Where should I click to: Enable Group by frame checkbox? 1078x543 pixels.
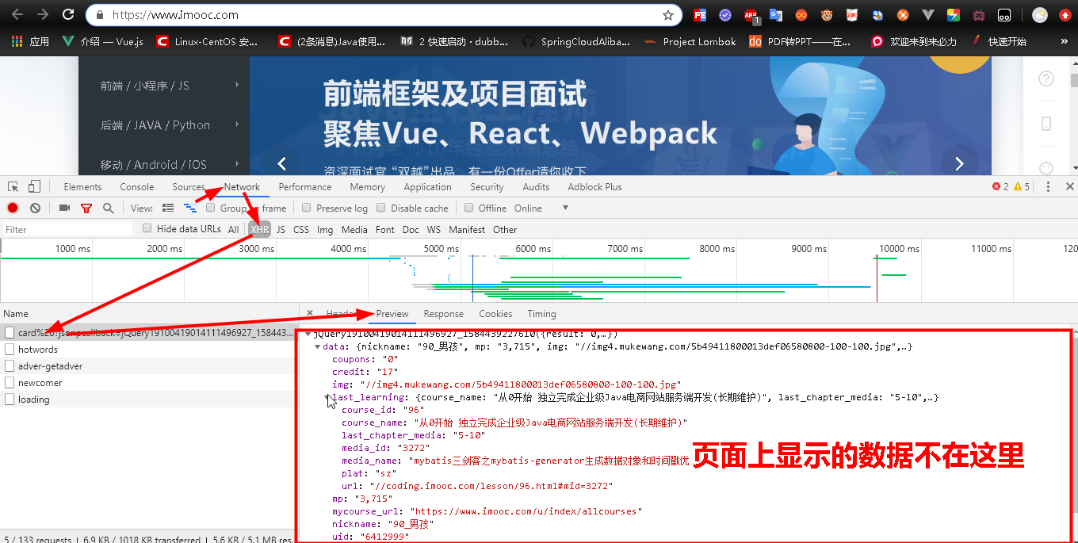click(x=211, y=208)
